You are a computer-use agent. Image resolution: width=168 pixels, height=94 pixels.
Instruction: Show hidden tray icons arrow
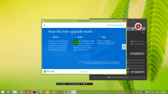(141, 92)
